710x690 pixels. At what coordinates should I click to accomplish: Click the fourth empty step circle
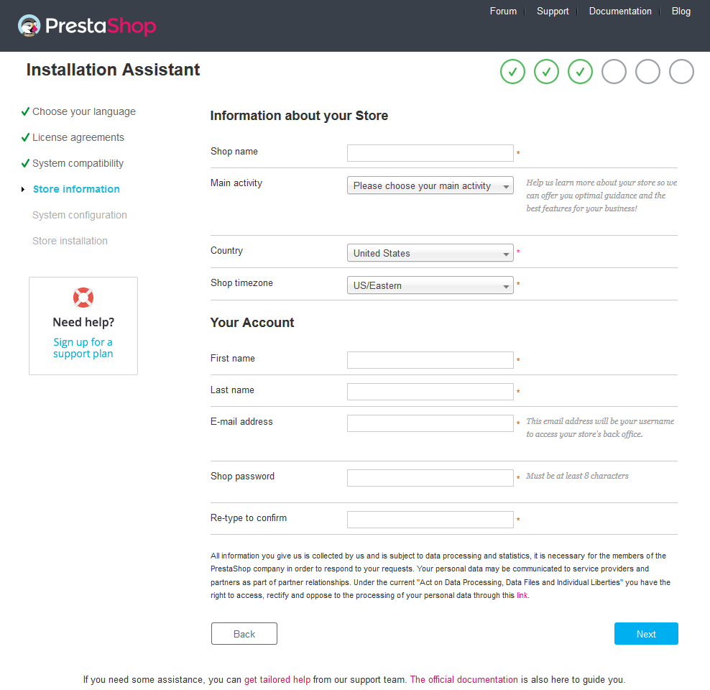(x=614, y=72)
